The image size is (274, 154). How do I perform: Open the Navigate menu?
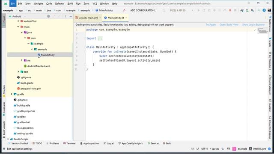pos(38,3)
